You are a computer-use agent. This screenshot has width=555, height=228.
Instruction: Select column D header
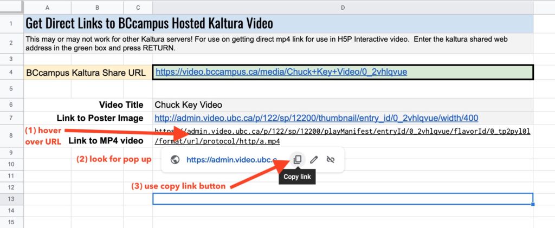[343, 8]
